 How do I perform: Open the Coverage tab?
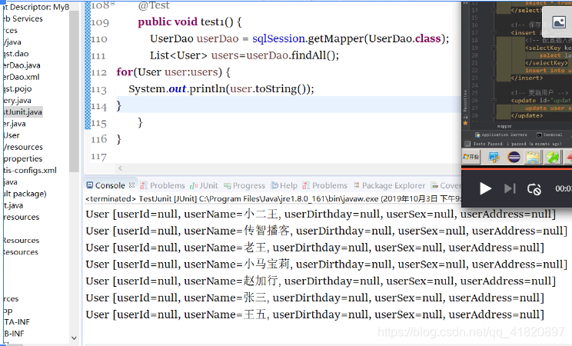[x=446, y=185]
